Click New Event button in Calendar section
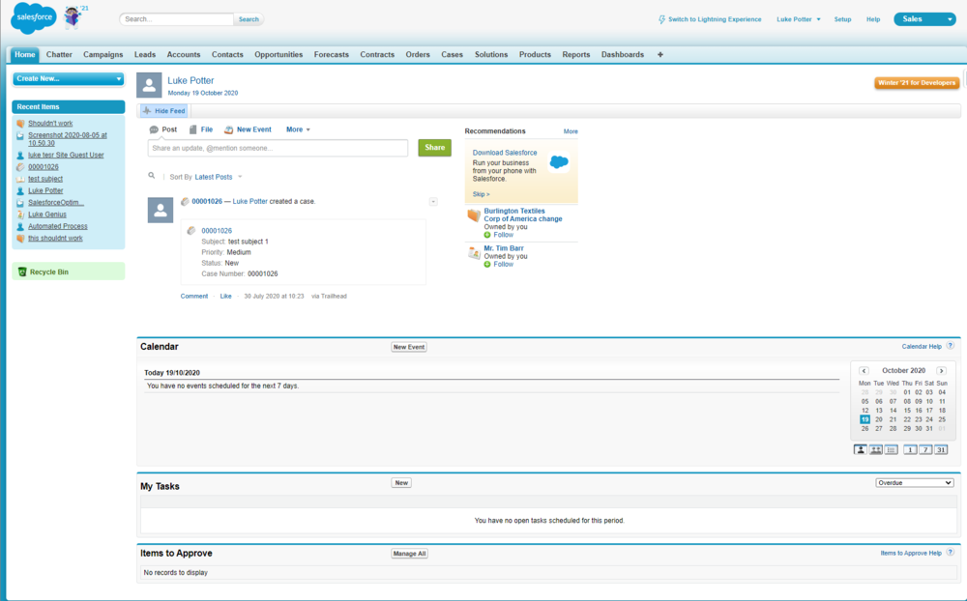Screen dimensions: 967x601 [x=409, y=347]
